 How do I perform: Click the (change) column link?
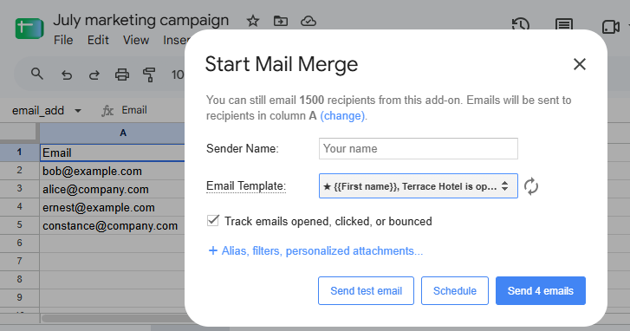pos(342,116)
